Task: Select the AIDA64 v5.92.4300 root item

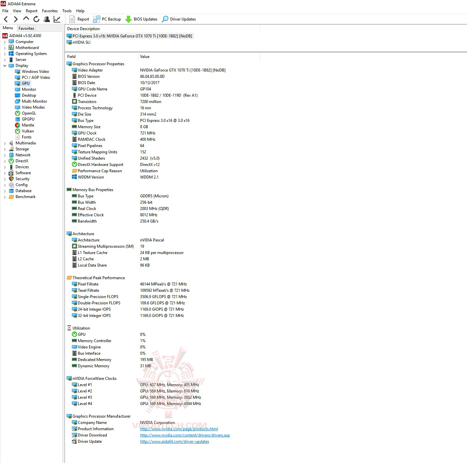Action: click(22, 36)
